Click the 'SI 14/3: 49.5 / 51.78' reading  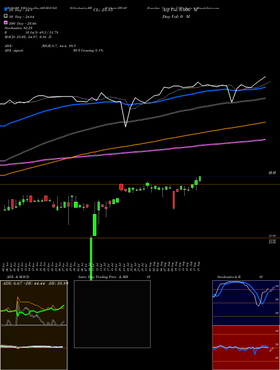[42, 33]
